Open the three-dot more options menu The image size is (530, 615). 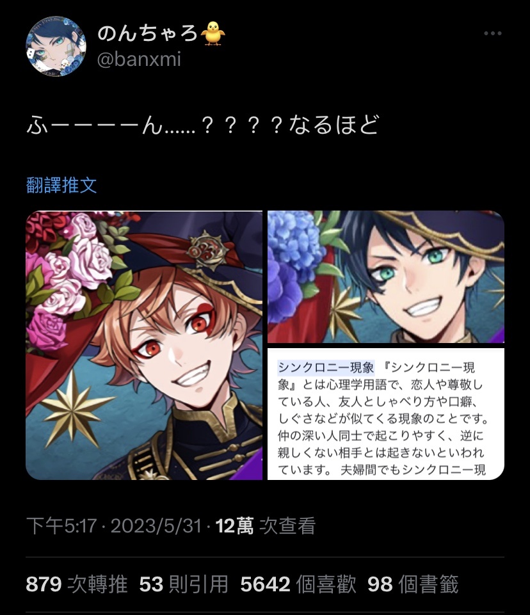pyautogui.click(x=493, y=34)
